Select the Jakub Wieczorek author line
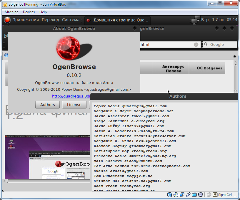Viewport: 240px width, 200px height. pos(131,116)
